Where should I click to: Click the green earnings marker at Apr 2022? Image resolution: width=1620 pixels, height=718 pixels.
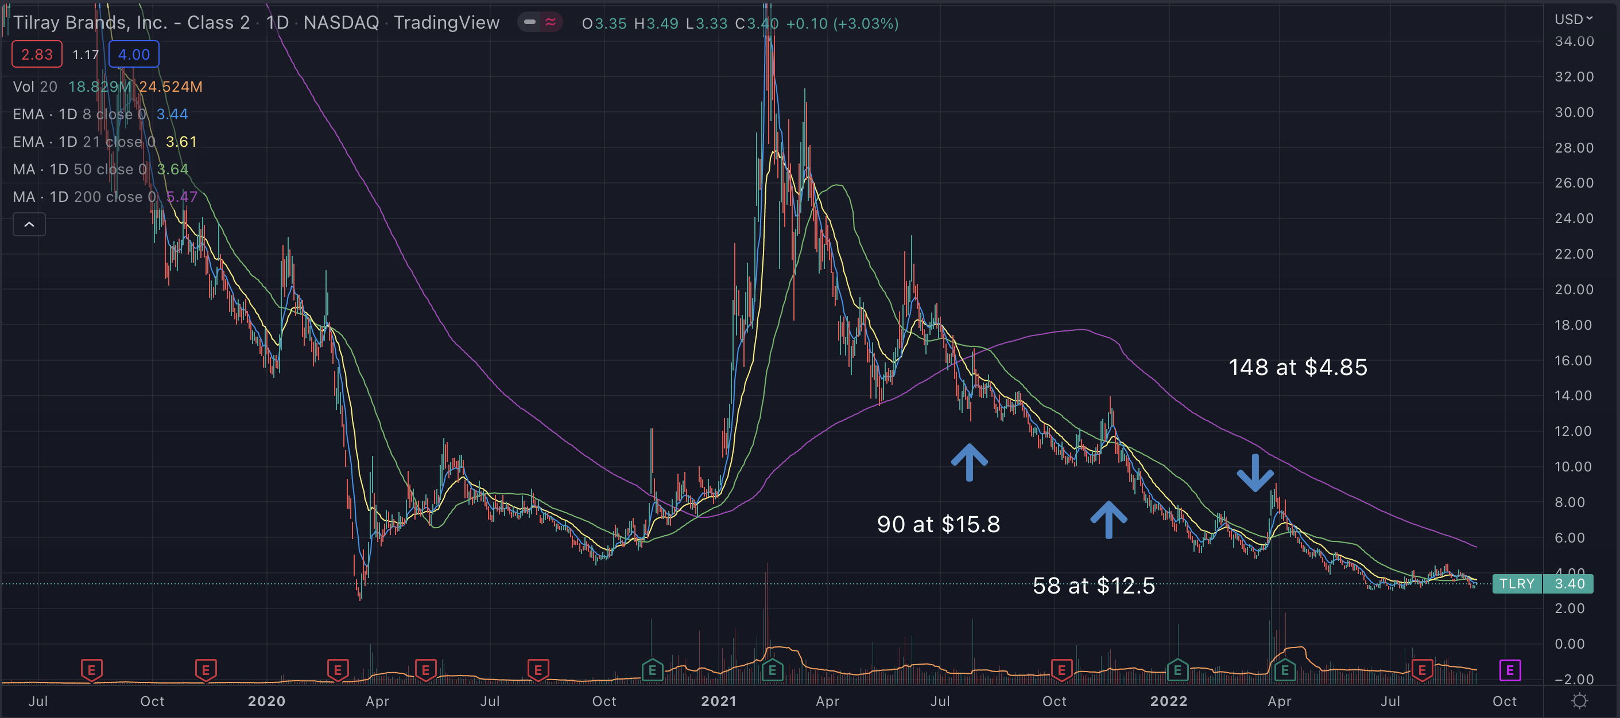(x=1285, y=670)
